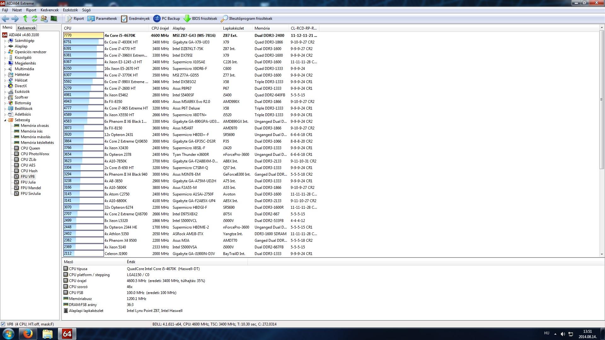Screen dimensions: 605x340
Task: Select CPU Queen benchmark in the tree
Action: (x=30, y=148)
